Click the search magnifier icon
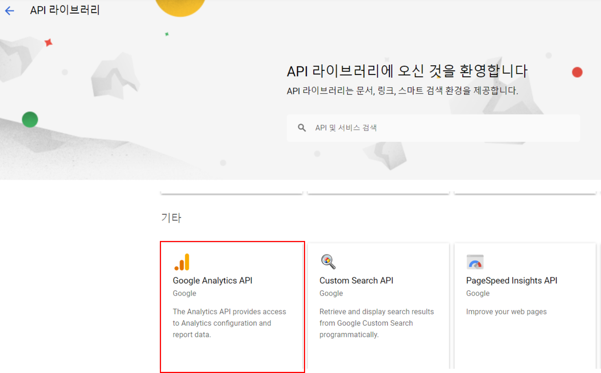The image size is (601, 373). click(302, 128)
